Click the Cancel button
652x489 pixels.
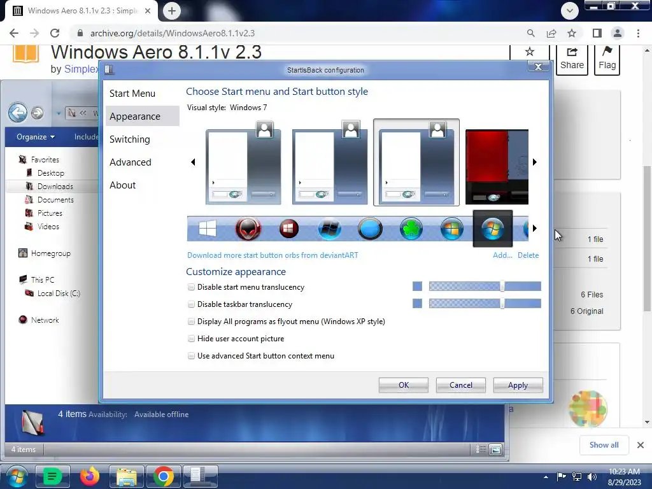(x=461, y=385)
